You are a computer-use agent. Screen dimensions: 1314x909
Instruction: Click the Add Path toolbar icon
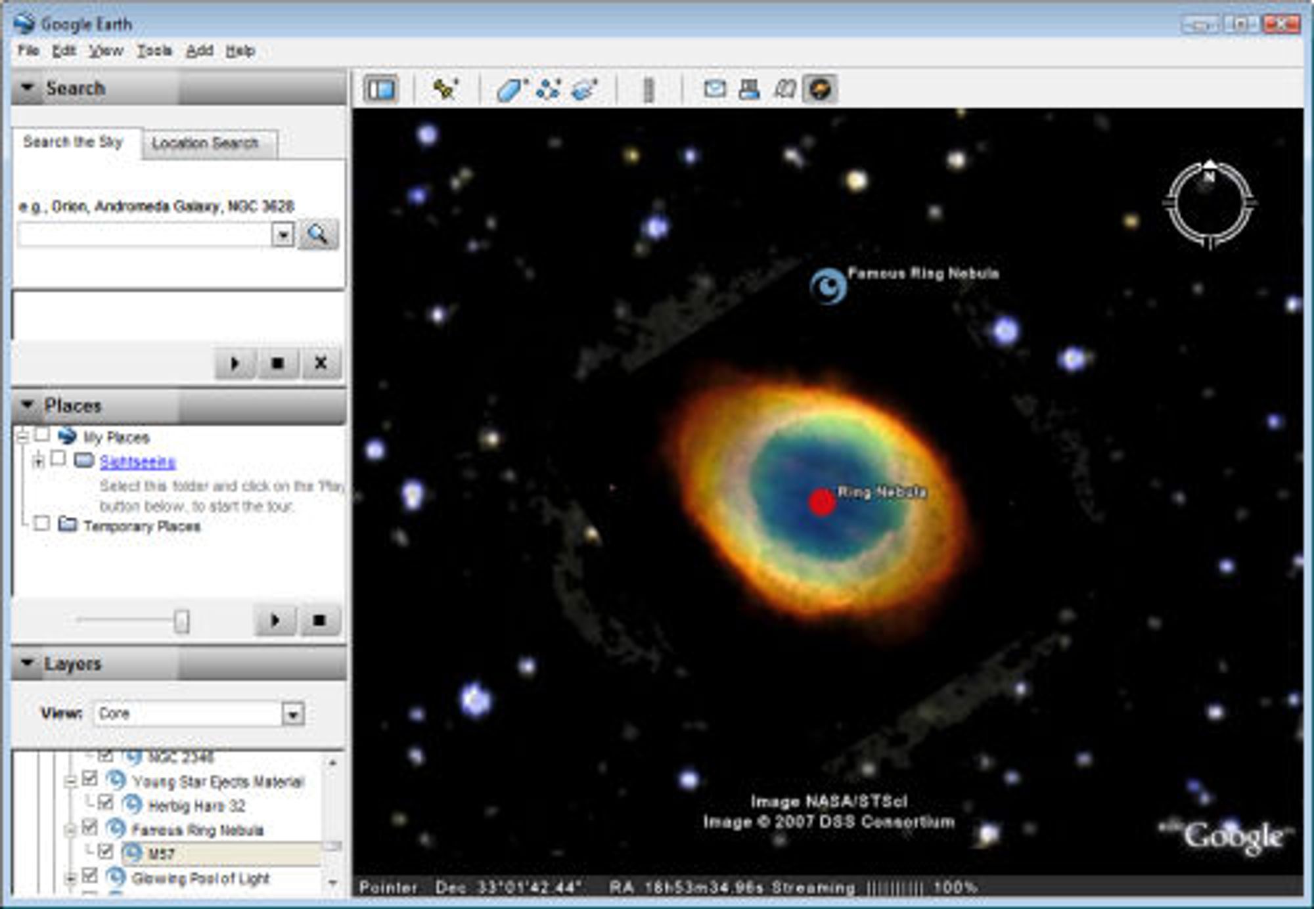[x=548, y=89]
